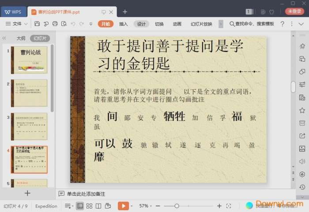309x212 pixels.
Task: Open a new tab with the plus button
Action: pos(125,12)
